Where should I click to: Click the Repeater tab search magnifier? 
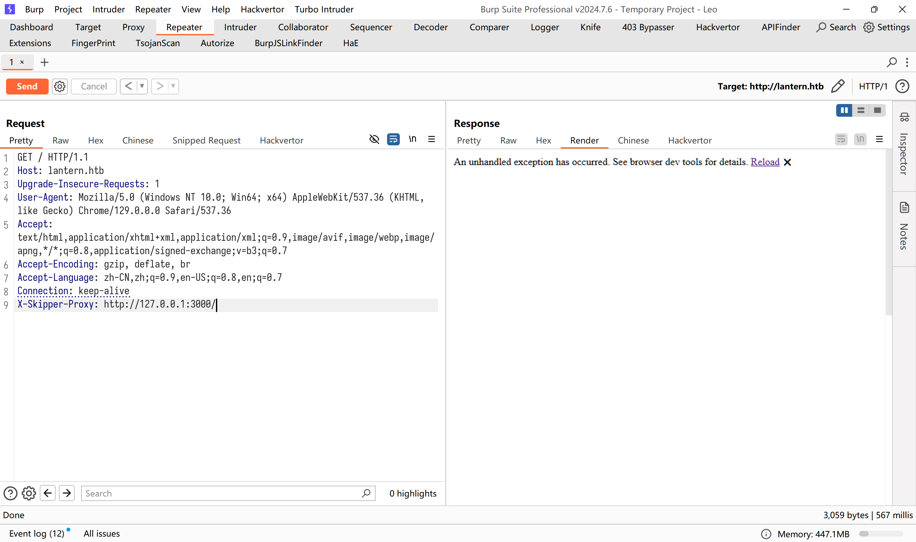[x=892, y=62]
